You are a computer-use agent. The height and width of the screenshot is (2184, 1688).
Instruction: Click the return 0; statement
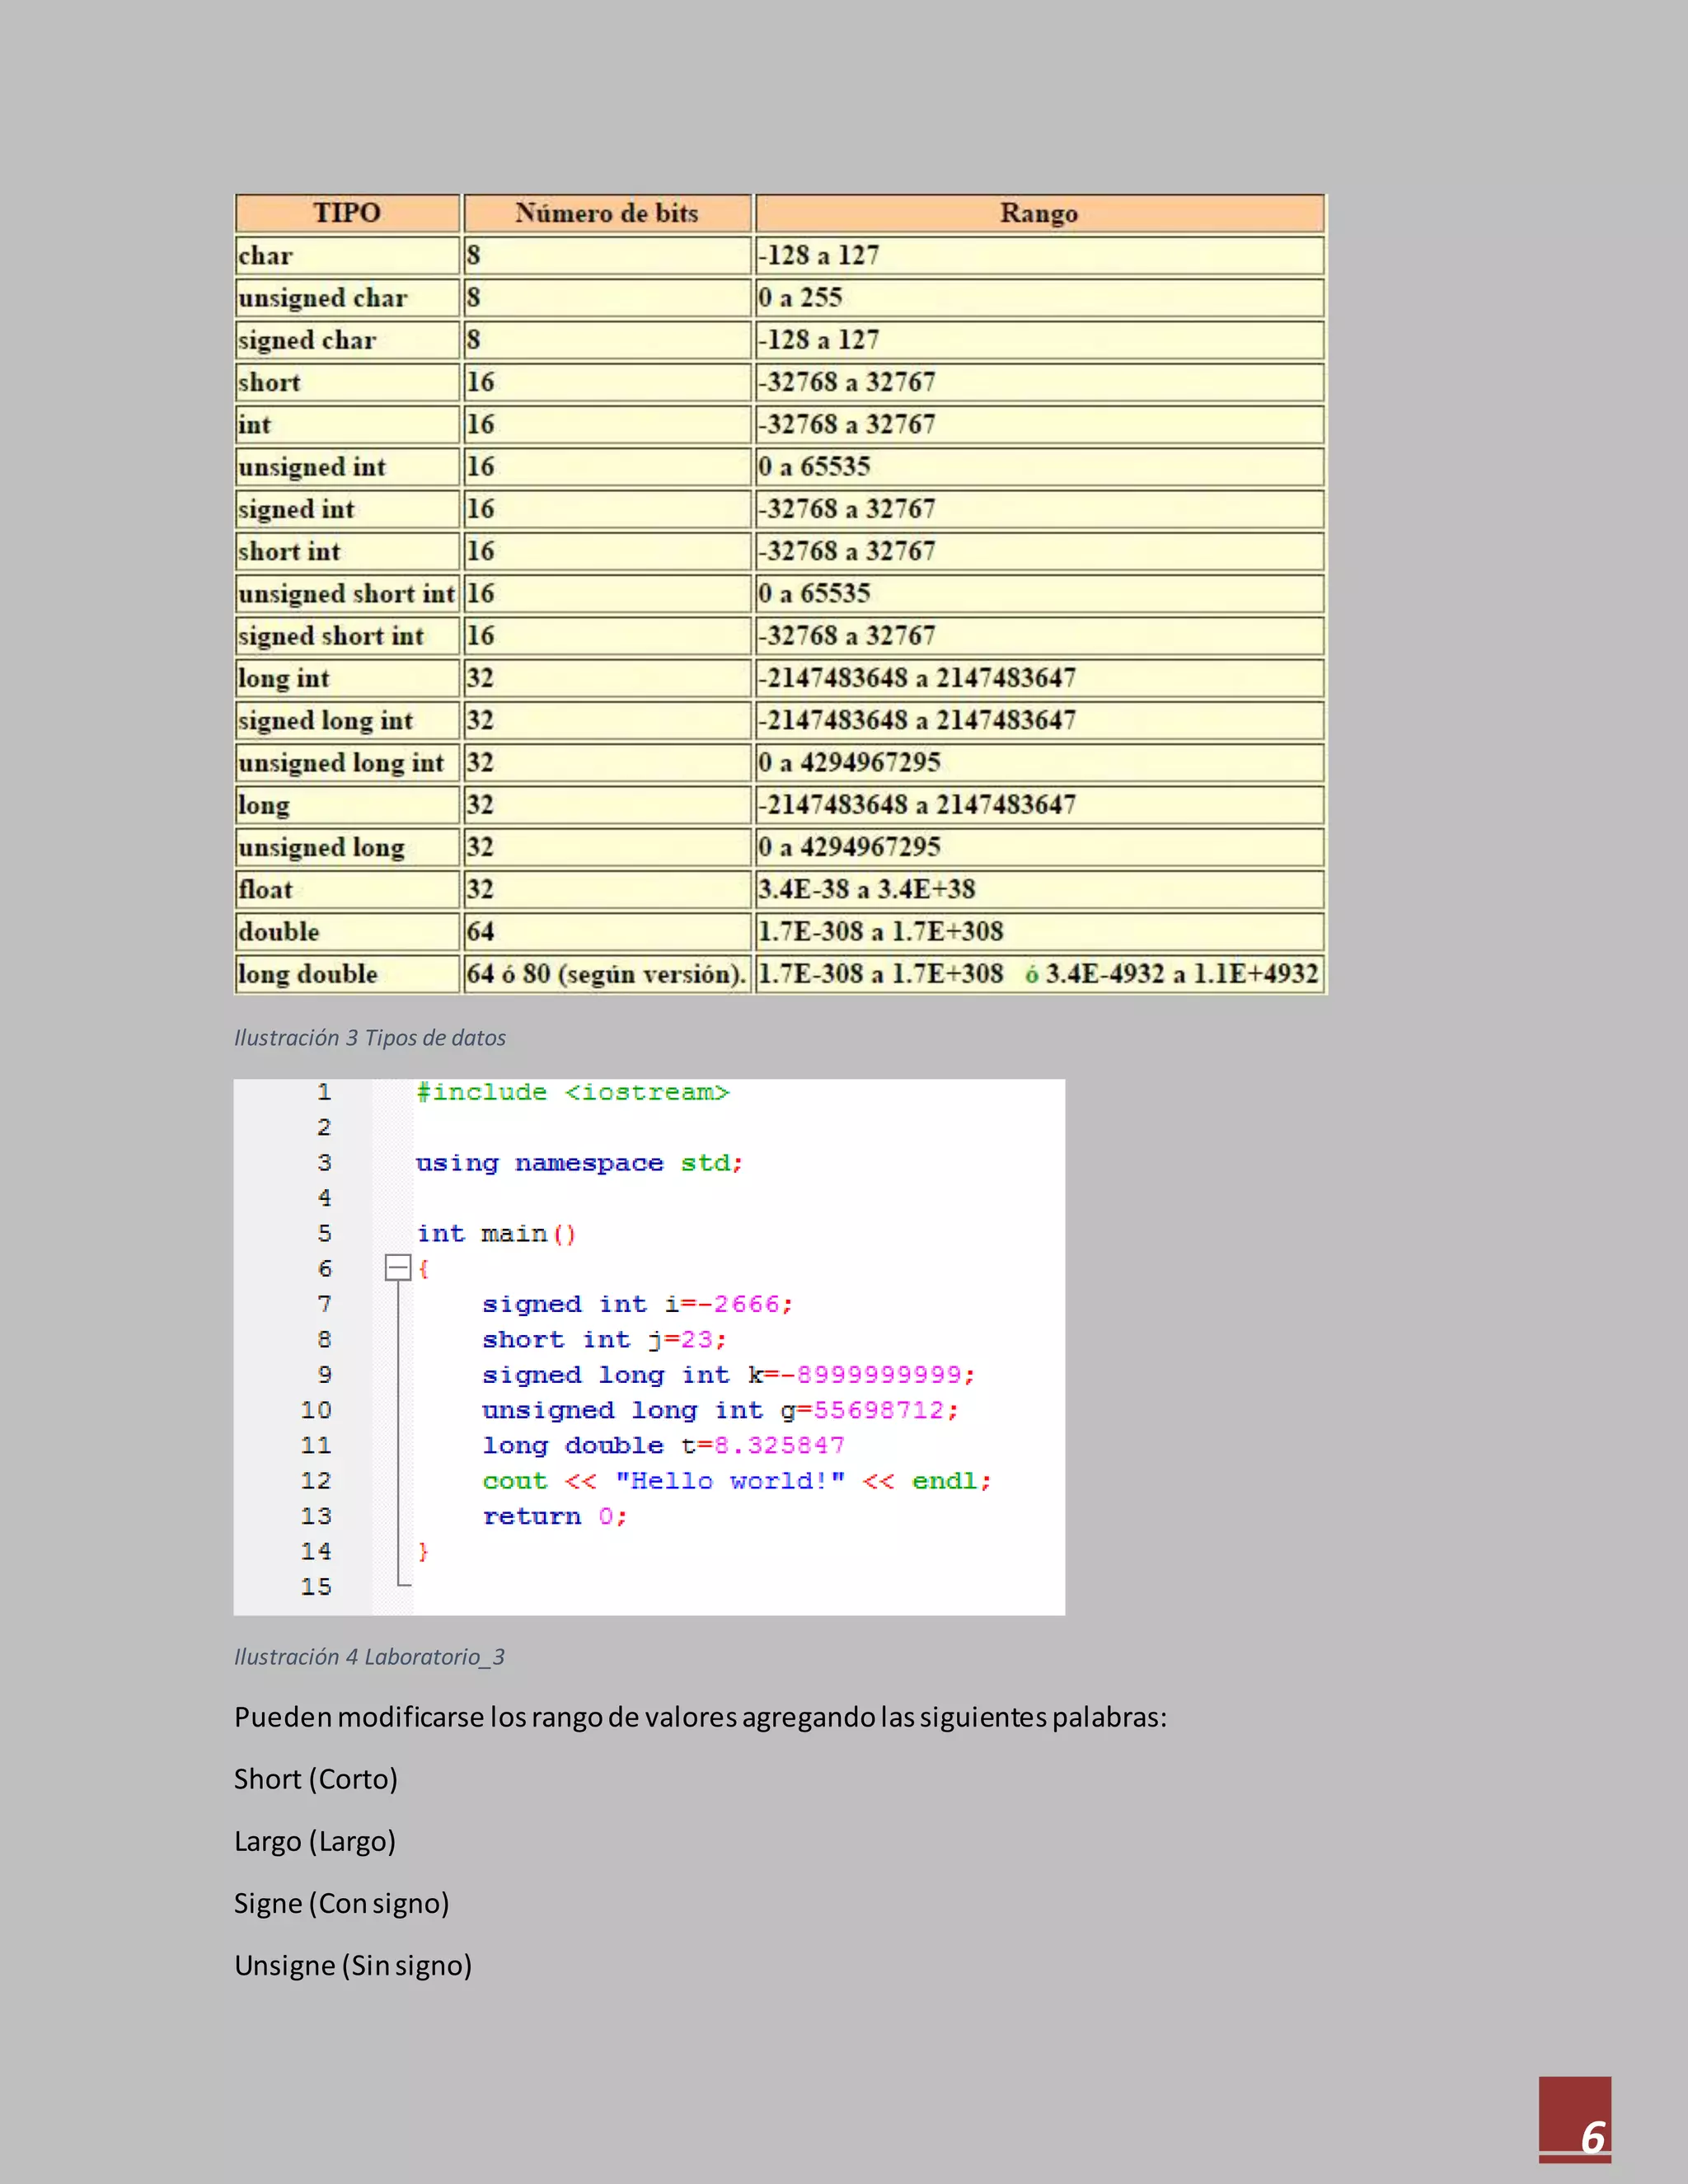pos(554,1516)
